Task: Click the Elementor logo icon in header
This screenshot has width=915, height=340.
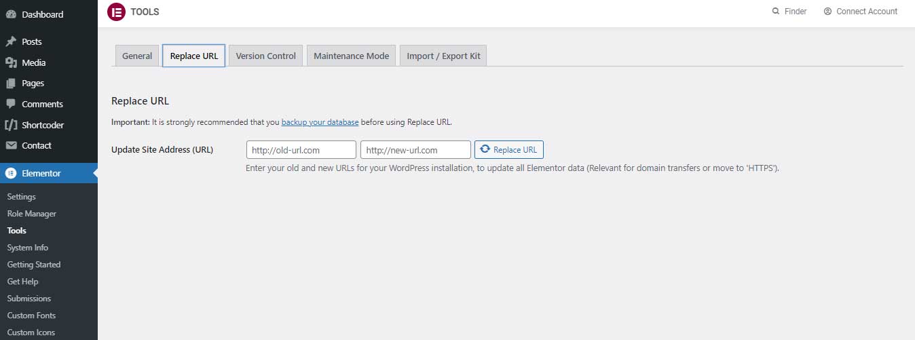Action: (x=116, y=12)
